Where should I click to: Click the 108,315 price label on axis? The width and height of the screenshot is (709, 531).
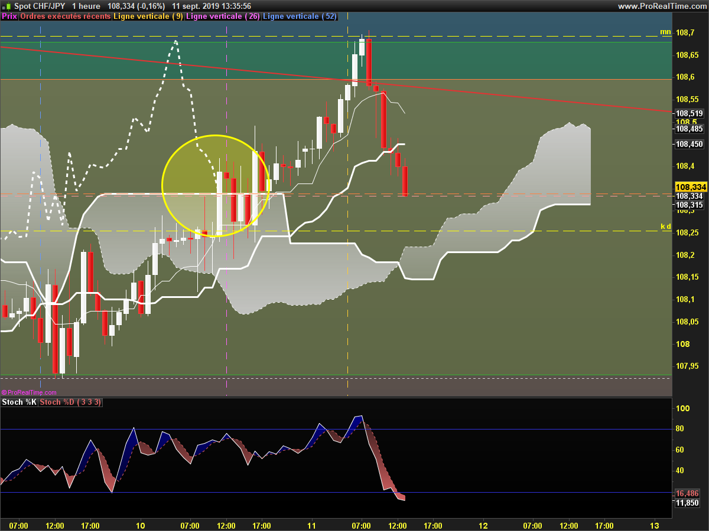click(689, 205)
